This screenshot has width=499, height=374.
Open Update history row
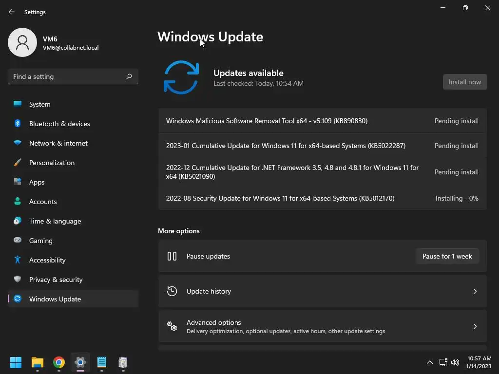[323, 291]
